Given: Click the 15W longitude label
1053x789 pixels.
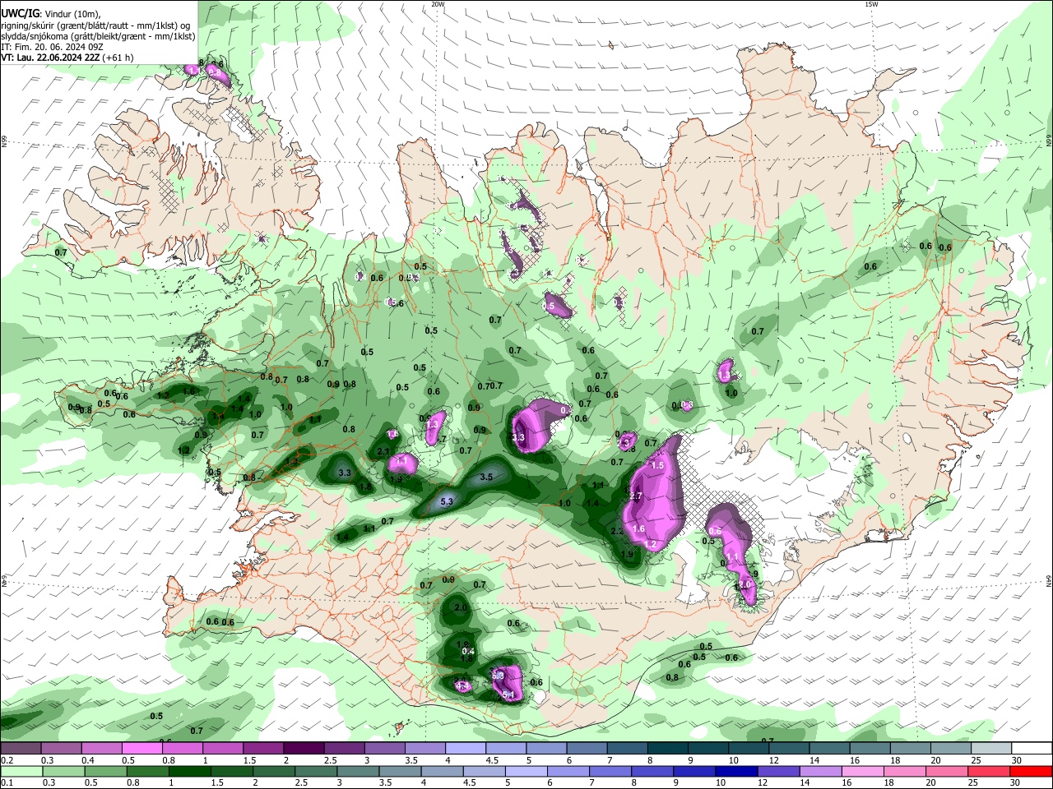Looking at the screenshot, I should pyautogui.click(x=871, y=4).
